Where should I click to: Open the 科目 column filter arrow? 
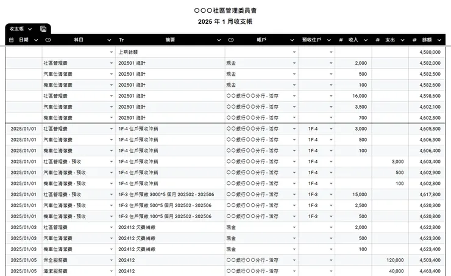pos(109,40)
